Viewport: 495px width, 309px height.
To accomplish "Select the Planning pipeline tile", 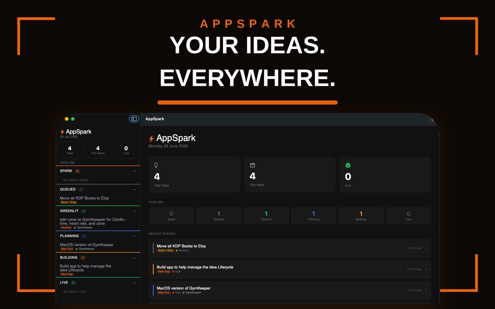I will point(313,215).
